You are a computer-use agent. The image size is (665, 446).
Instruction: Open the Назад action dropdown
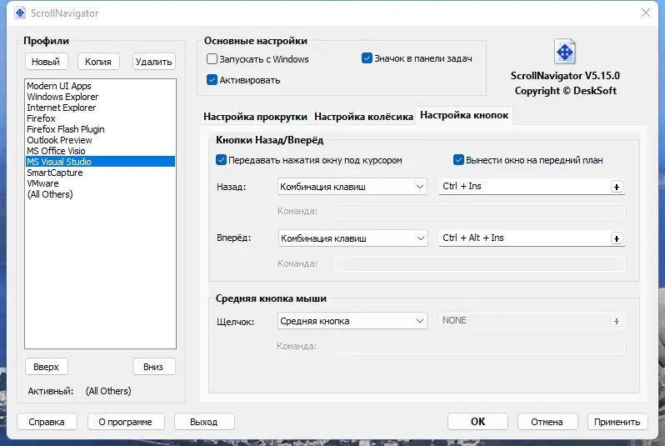pyautogui.click(x=352, y=187)
